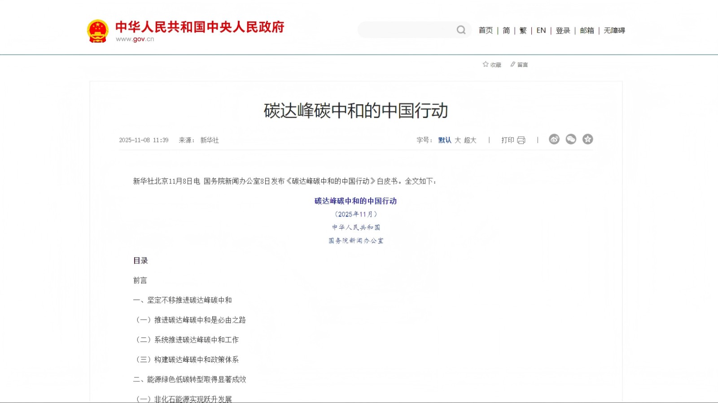Switch site language to EN

(541, 30)
